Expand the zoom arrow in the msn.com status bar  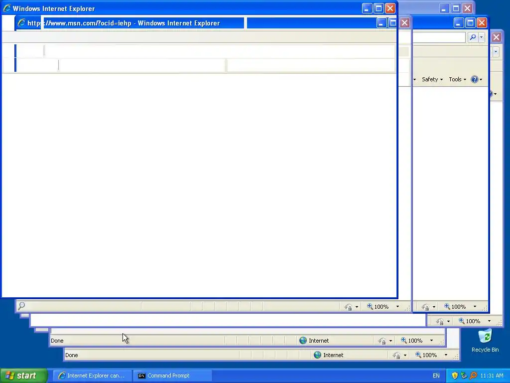397,307
